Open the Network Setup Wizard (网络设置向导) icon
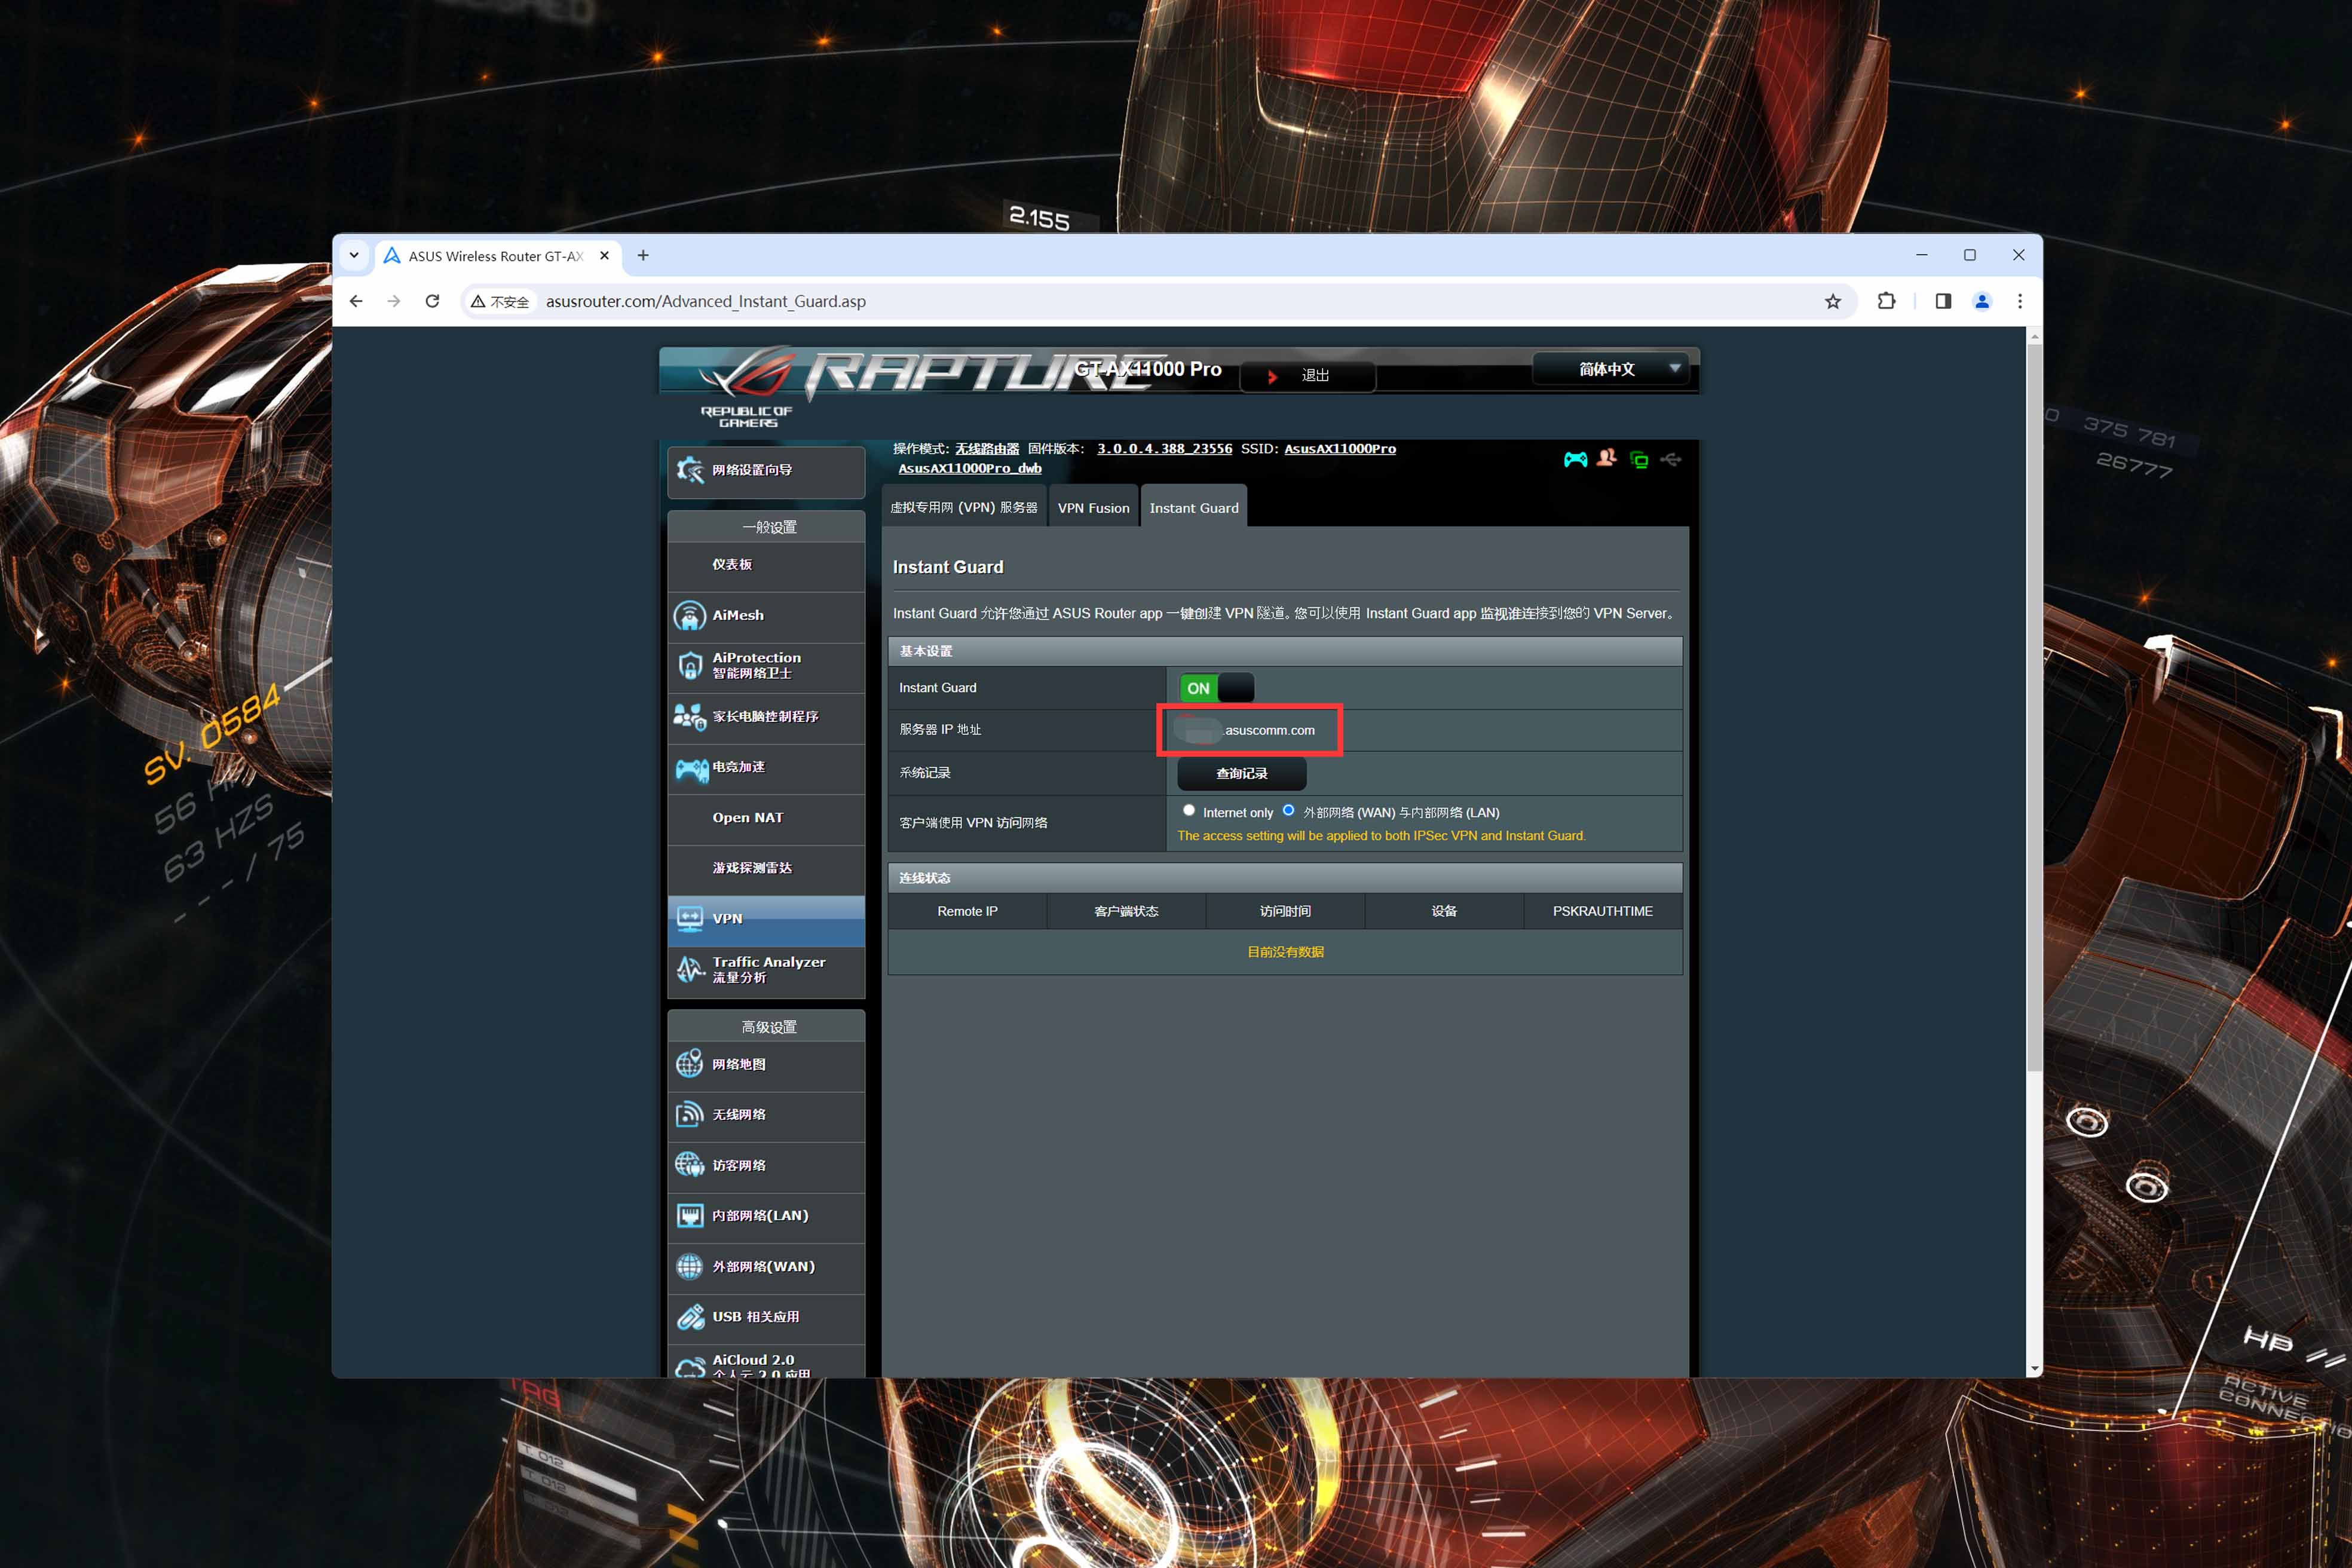The height and width of the screenshot is (1568, 2352). click(x=690, y=470)
